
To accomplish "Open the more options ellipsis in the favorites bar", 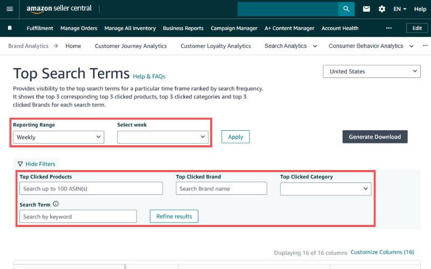I will pos(388,28).
